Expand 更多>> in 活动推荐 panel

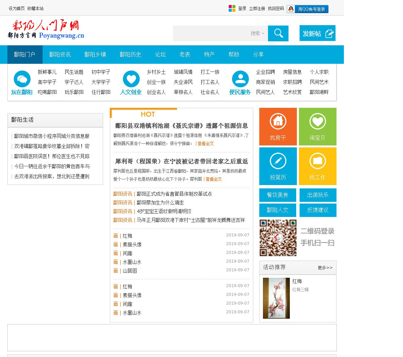click(325, 268)
